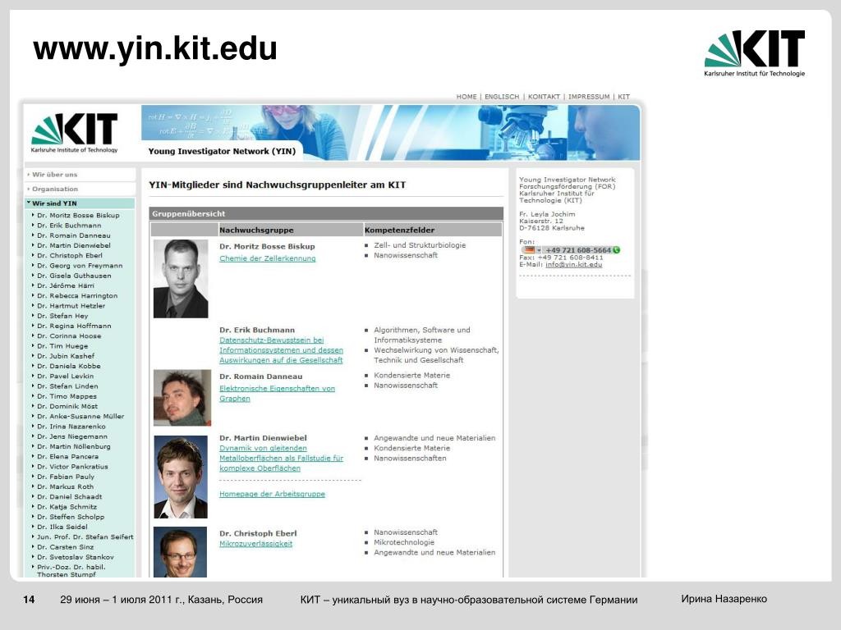The image size is (841, 630).
Task: Open 'Dynamik von gleitenden Metalloberflächen' link
Action: (x=281, y=459)
